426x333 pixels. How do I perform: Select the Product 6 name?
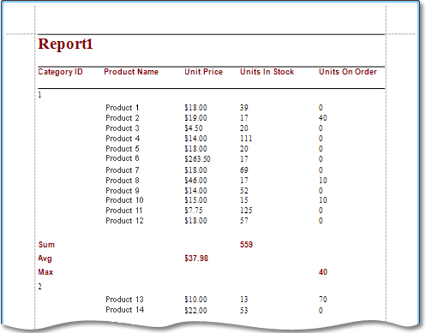[x=123, y=158]
